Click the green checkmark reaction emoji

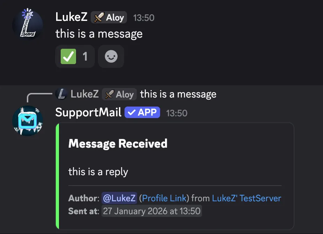[68, 56]
